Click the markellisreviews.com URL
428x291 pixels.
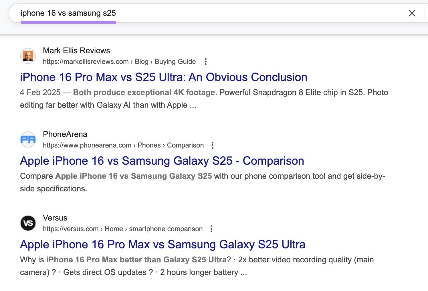coord(86,62)
